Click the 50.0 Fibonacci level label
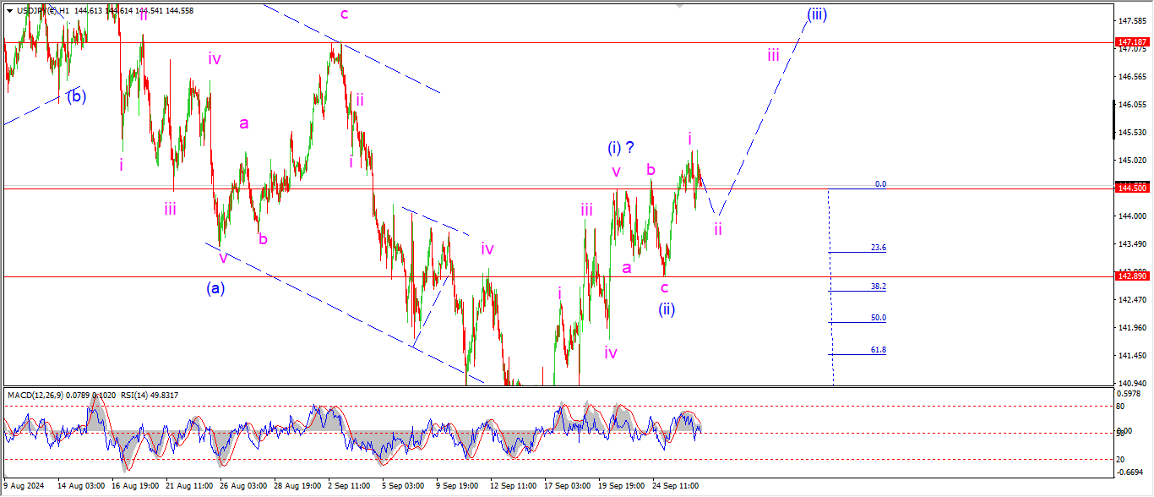This screenshot has width=1154, height=497. click(878, 318)
